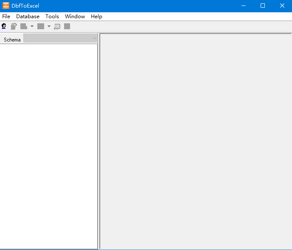Close the DbfToExcel window

282,6
